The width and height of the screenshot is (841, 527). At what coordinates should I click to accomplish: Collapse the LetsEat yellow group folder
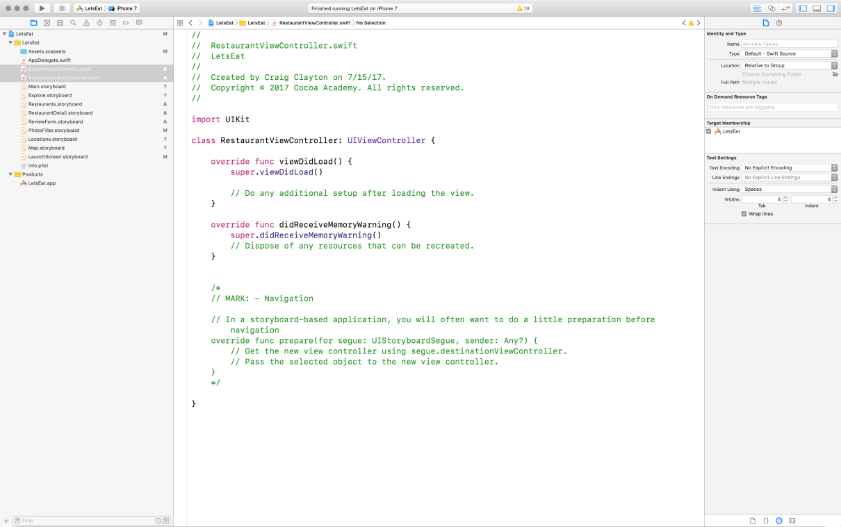coord(10,42)
